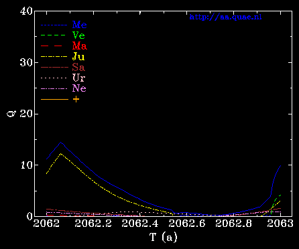Click the x-axis tick label 2063
The image size is (299, 249).
(280, 224)
